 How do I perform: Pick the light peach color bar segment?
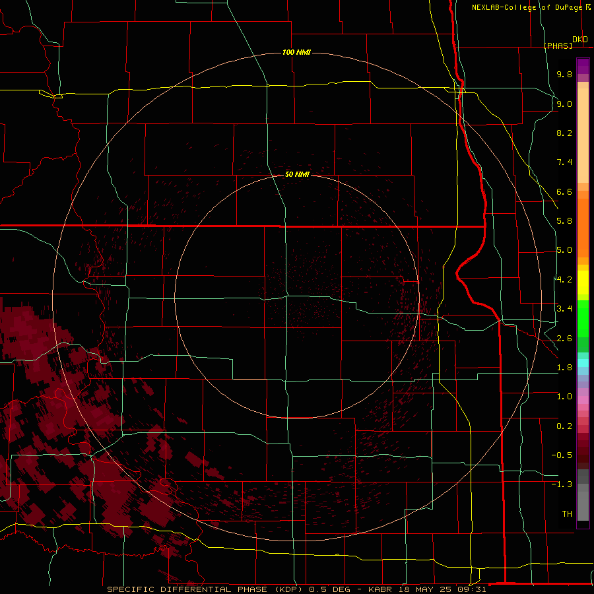pyautogui.click(x=583, y=135)
